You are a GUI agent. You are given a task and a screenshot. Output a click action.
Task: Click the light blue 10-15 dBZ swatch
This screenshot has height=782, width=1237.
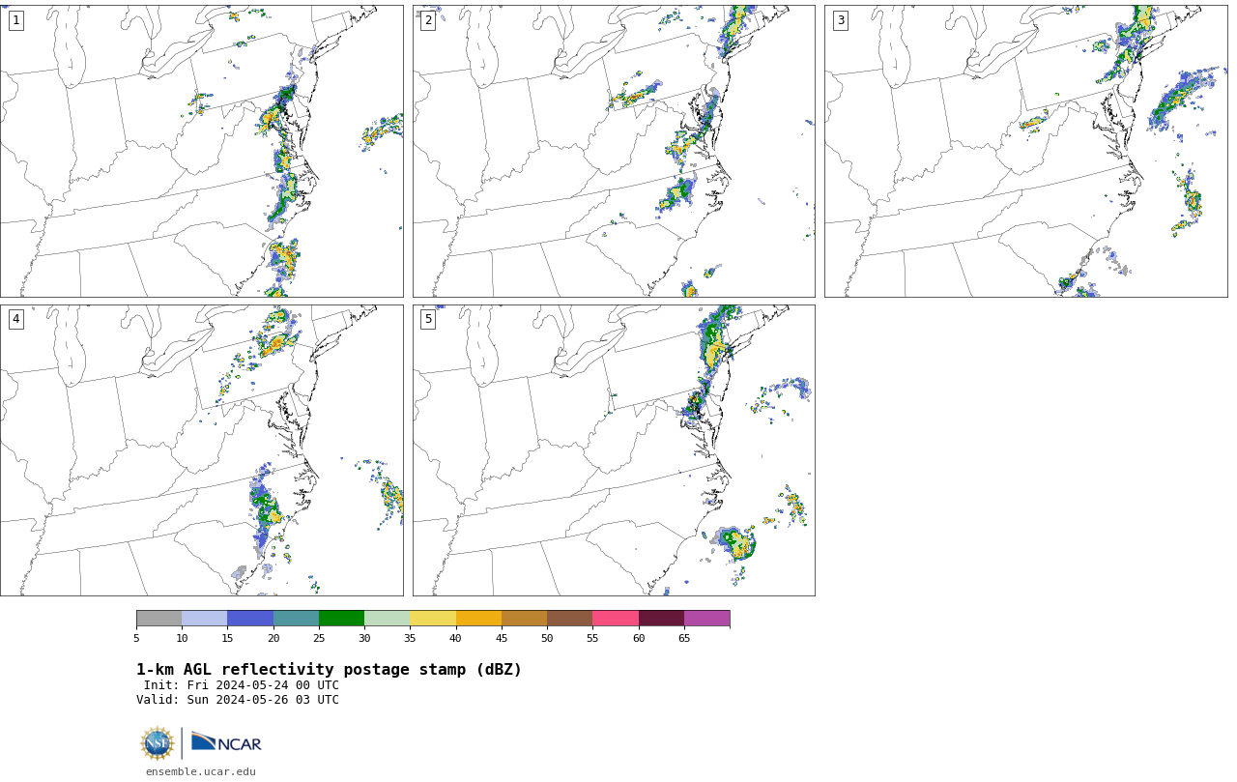click(204, 619)
